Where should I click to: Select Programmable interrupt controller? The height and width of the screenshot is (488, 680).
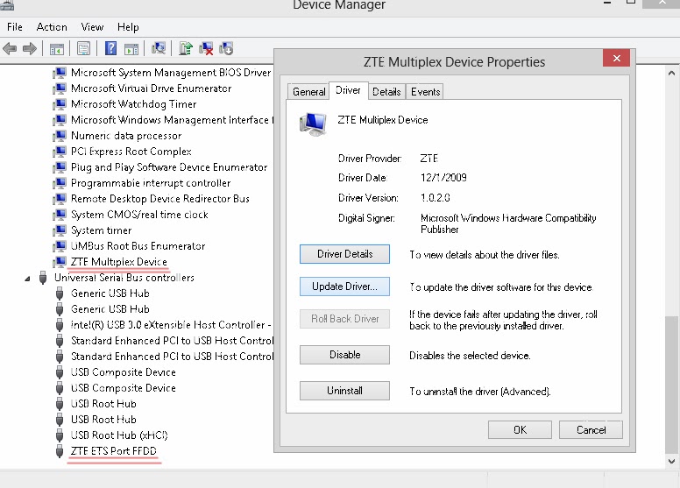151,183
